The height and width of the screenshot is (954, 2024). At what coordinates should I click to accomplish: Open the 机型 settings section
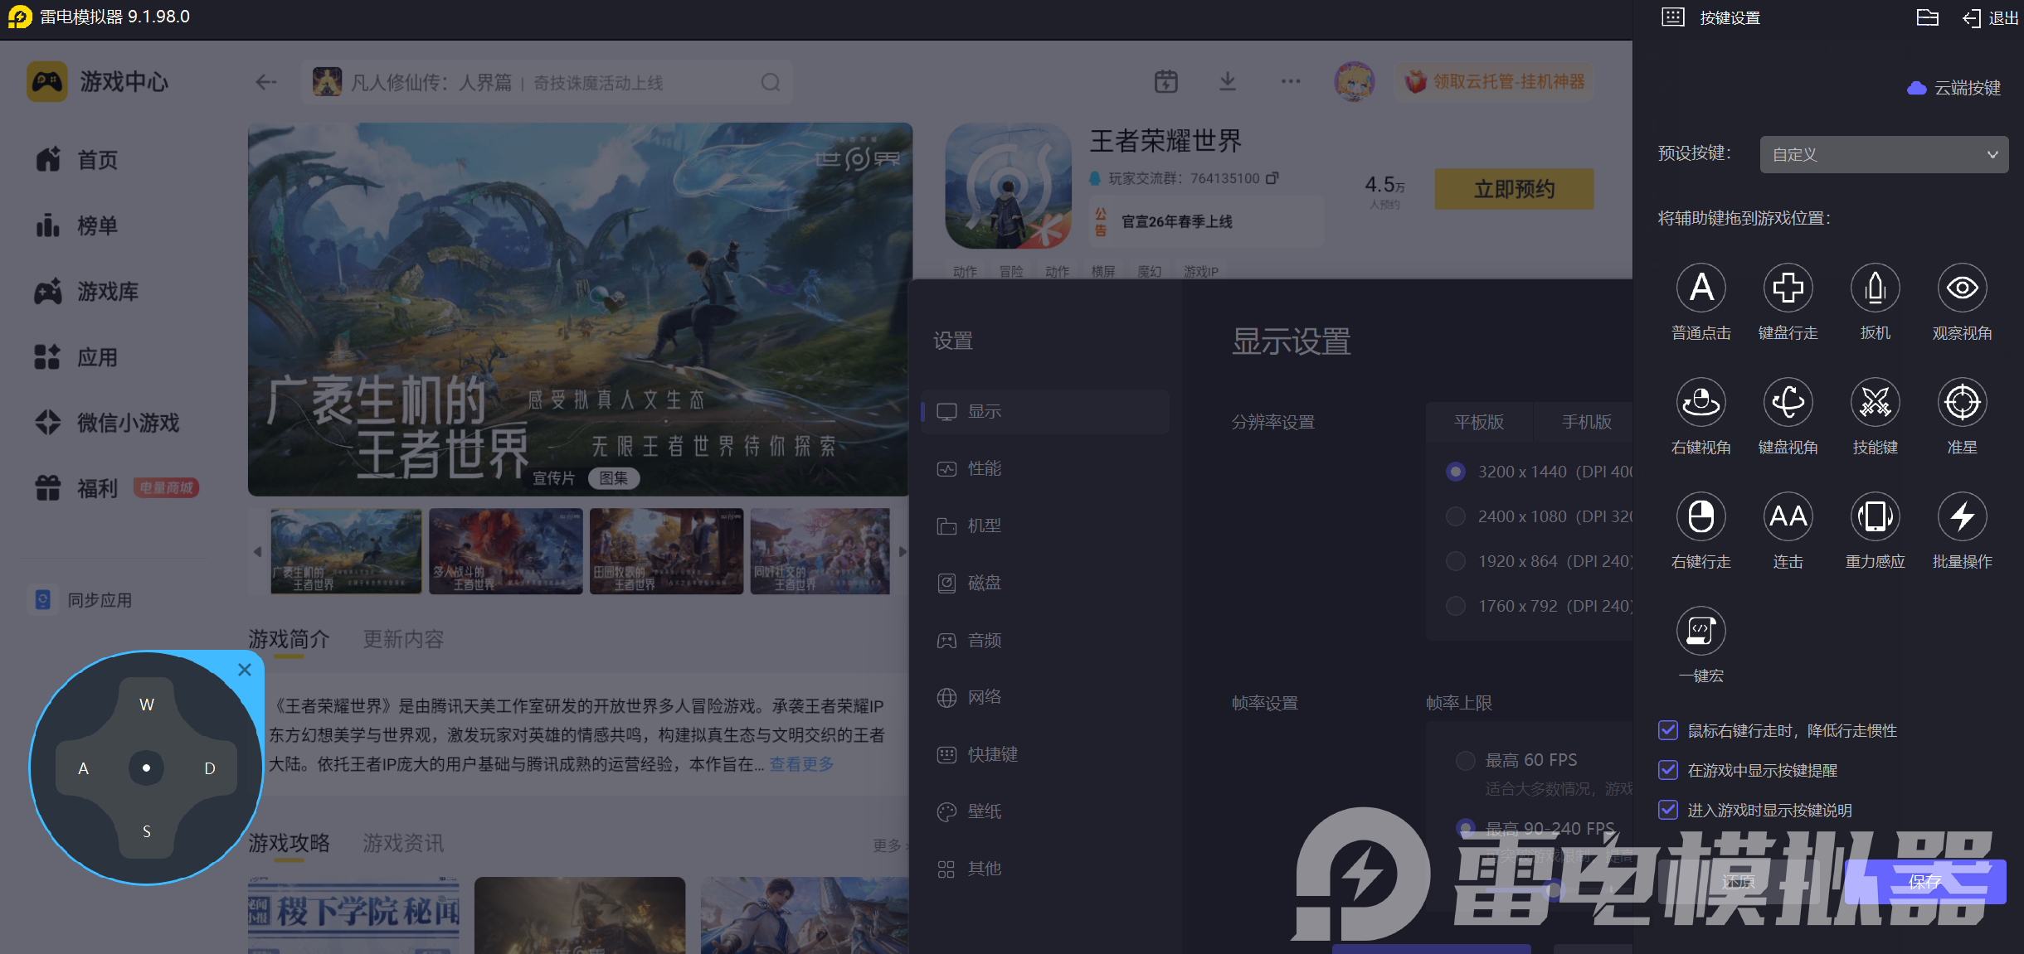[1045, 526]
